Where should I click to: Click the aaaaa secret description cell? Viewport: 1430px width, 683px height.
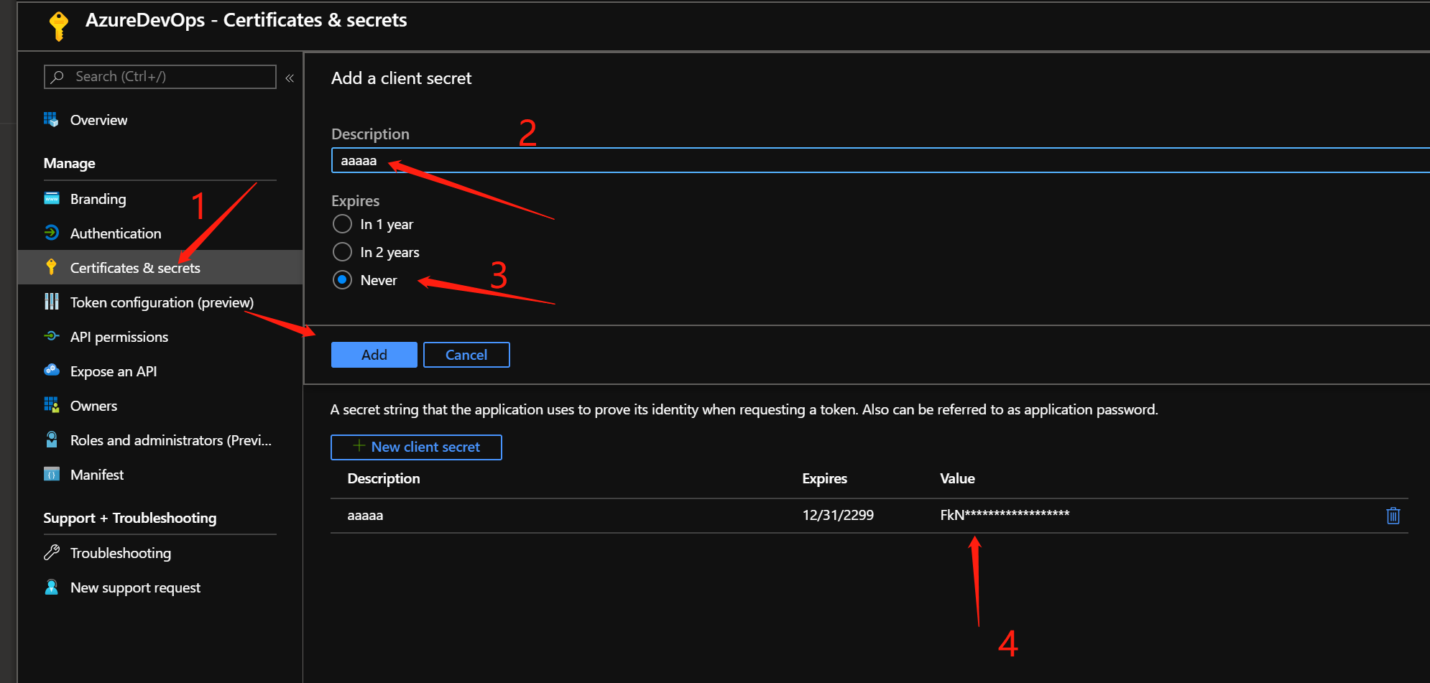365,516
